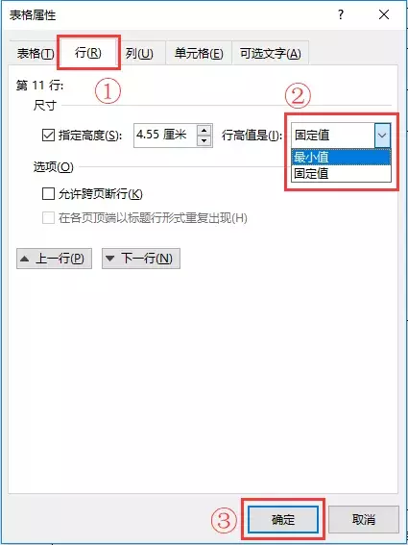This screenshot has height=545, width=408.
Task: Switch to the 行 tab
Action: click(x=88, y=53)
